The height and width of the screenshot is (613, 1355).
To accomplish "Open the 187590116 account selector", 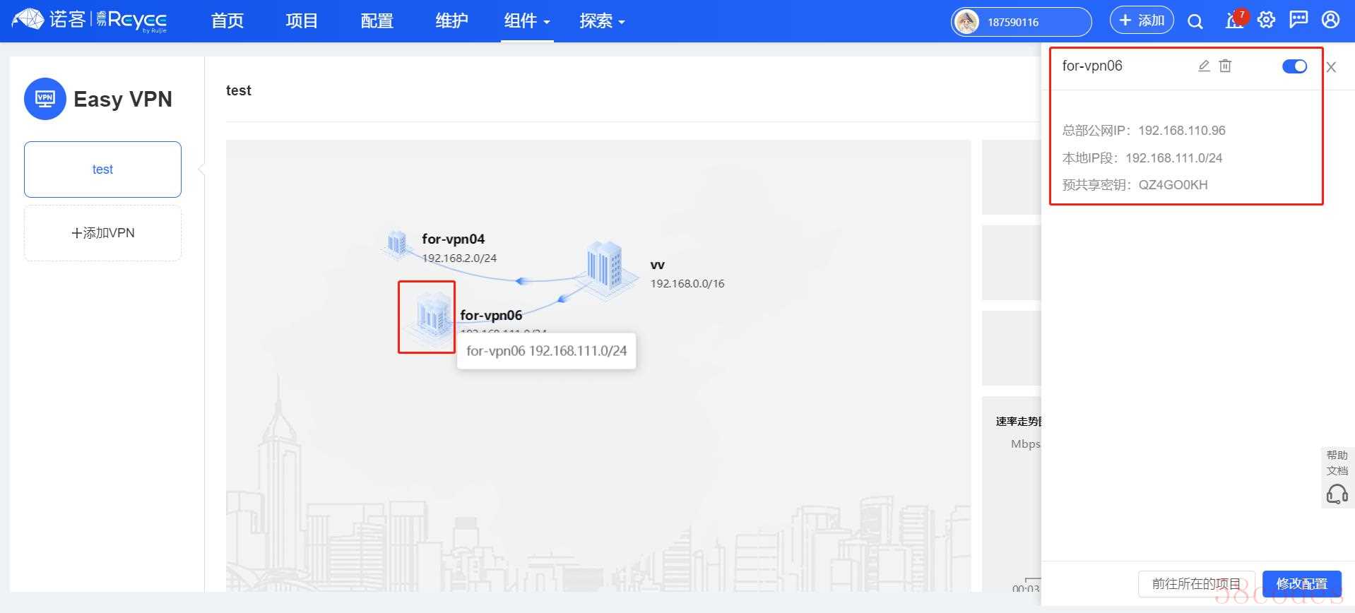I will click(1020, 22).
